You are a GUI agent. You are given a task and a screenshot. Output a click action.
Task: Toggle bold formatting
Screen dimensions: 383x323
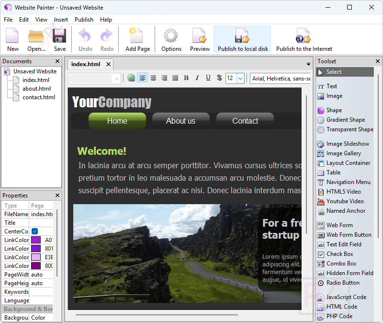click(x=186, y=78)
